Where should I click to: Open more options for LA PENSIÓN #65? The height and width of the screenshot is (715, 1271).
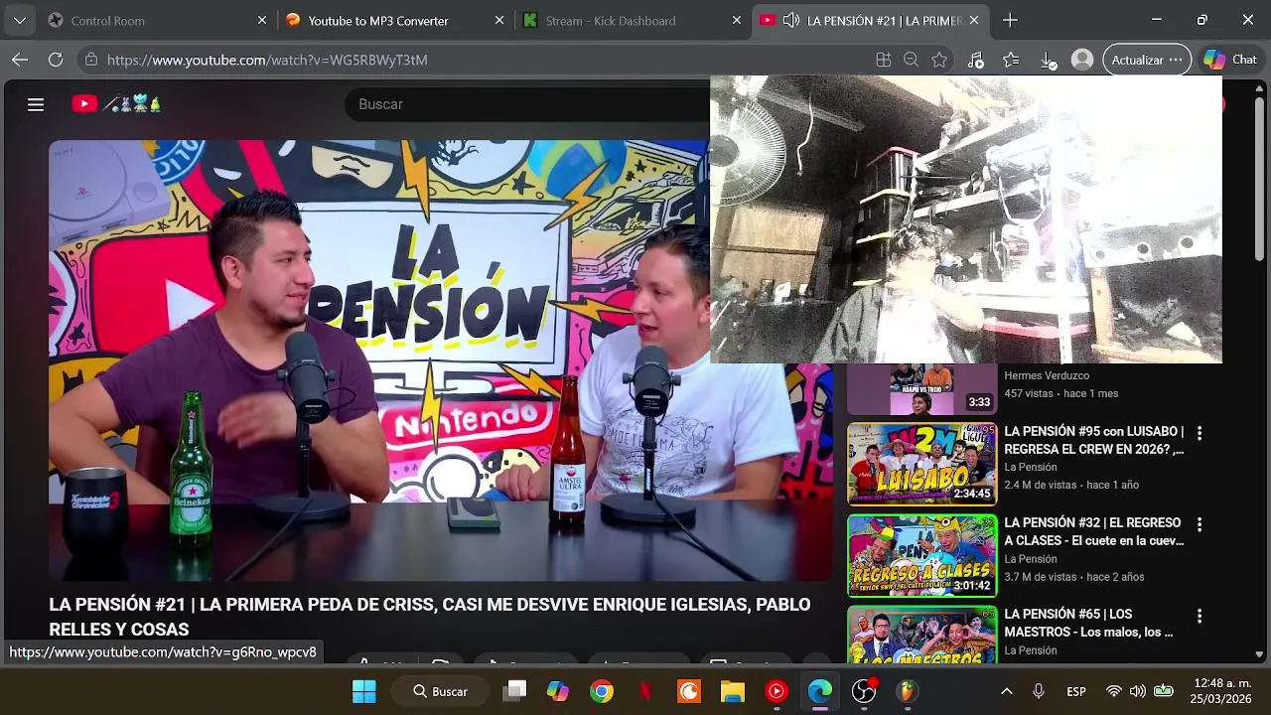[1199, 616]
